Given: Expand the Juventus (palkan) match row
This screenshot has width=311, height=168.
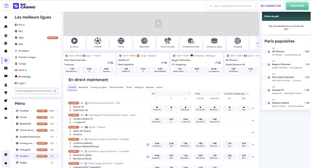Looking at the screenshot, I should (x=253, y=145).
